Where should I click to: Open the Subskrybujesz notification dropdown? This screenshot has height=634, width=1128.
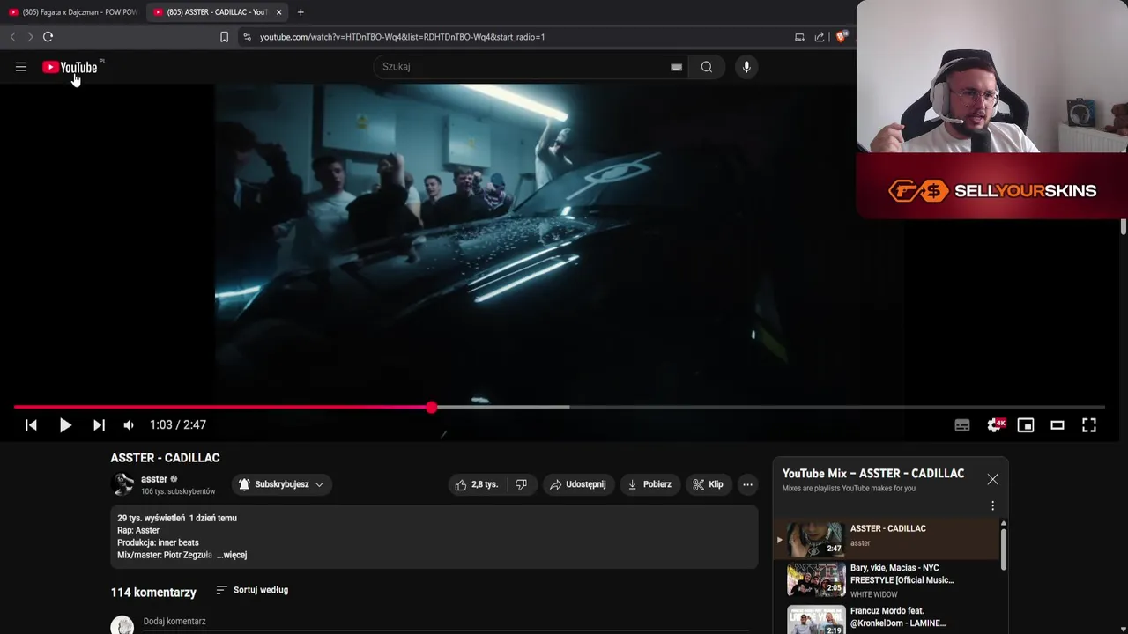[x=282, y=484]
